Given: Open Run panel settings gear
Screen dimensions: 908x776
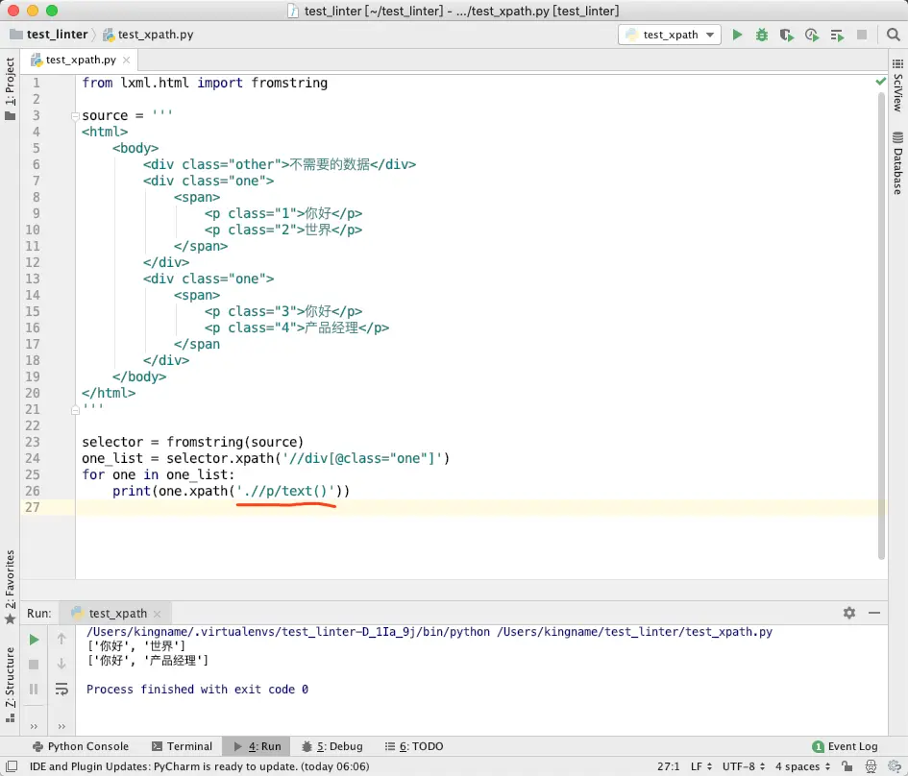Looking at the screenshot, I should click(x=849, y=613).
